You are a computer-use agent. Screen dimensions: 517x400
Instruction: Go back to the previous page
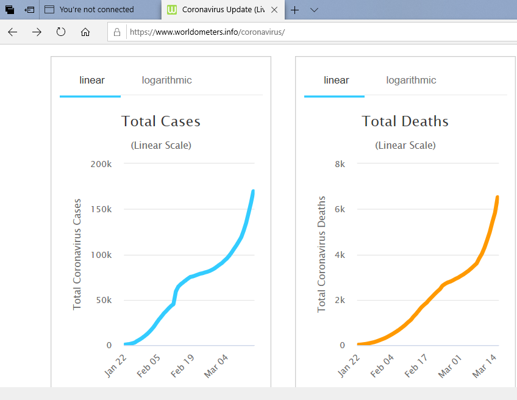[x=13, y=32]
